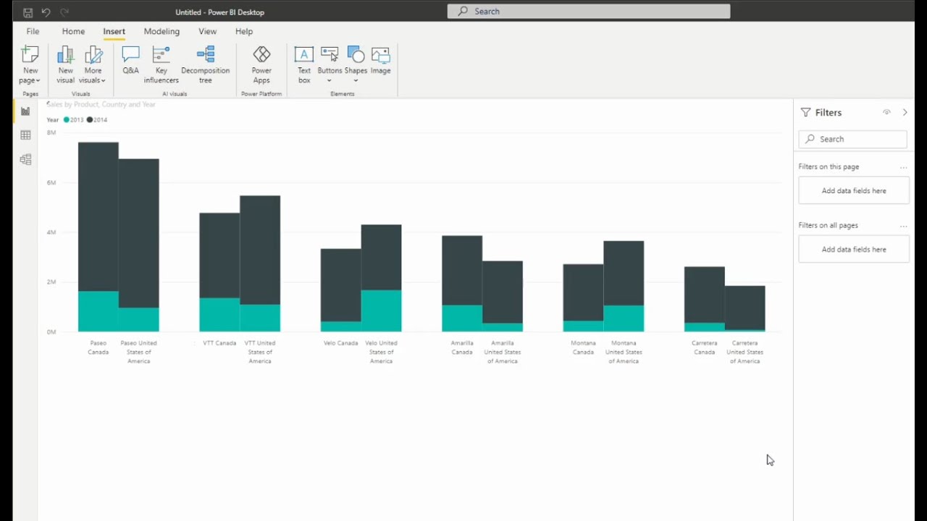
Task: Open Filters on this page options
Action: coord(903,167)
